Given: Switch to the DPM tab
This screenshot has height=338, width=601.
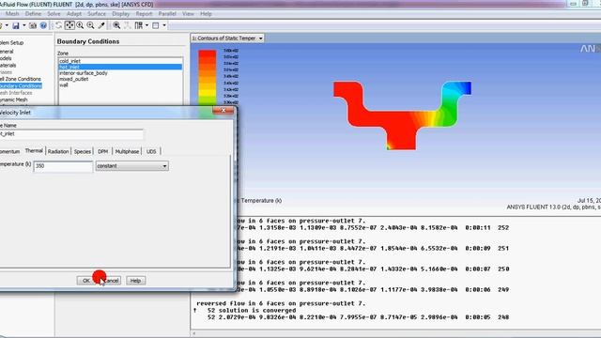Looking at the screenshot, I should click(x=102, y=151).
